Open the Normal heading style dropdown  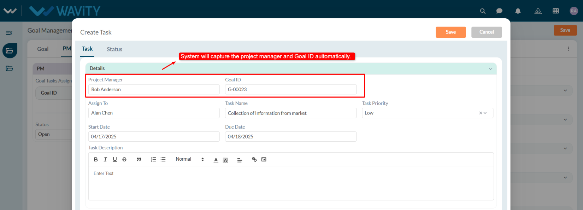(190, 159)
